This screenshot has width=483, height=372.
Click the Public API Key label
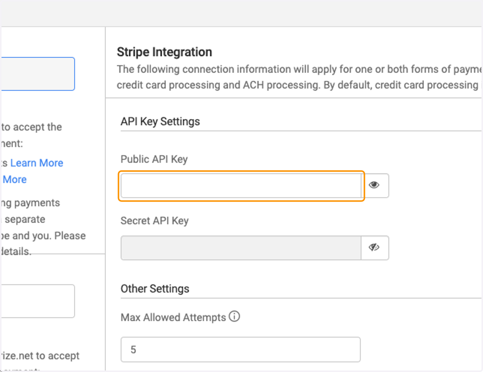(154, 159)
